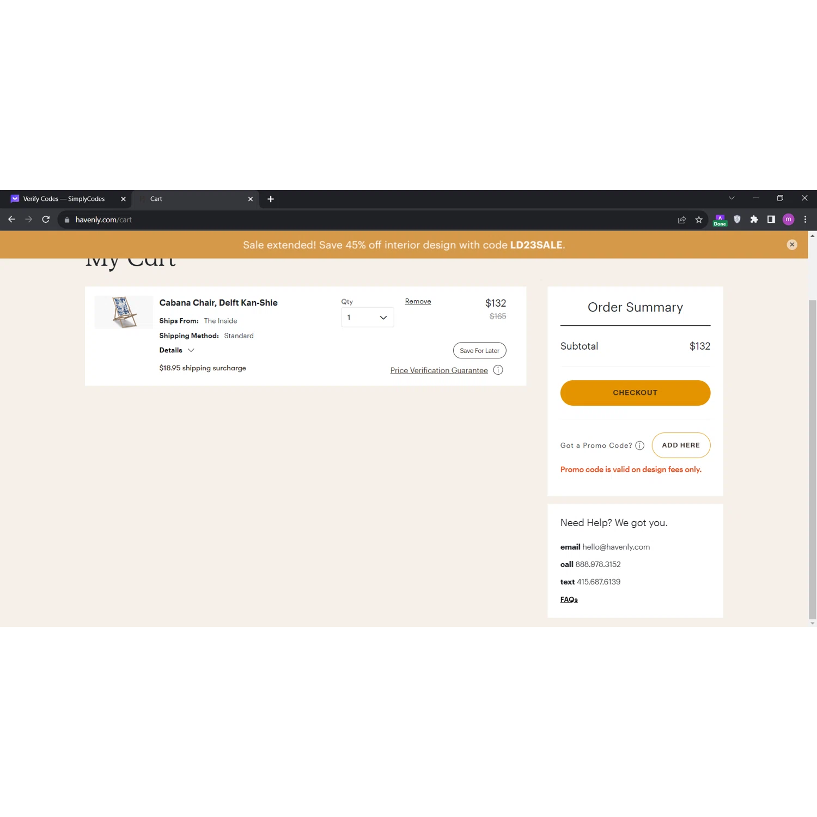Click the Remove link

click(x=418, y=301)
